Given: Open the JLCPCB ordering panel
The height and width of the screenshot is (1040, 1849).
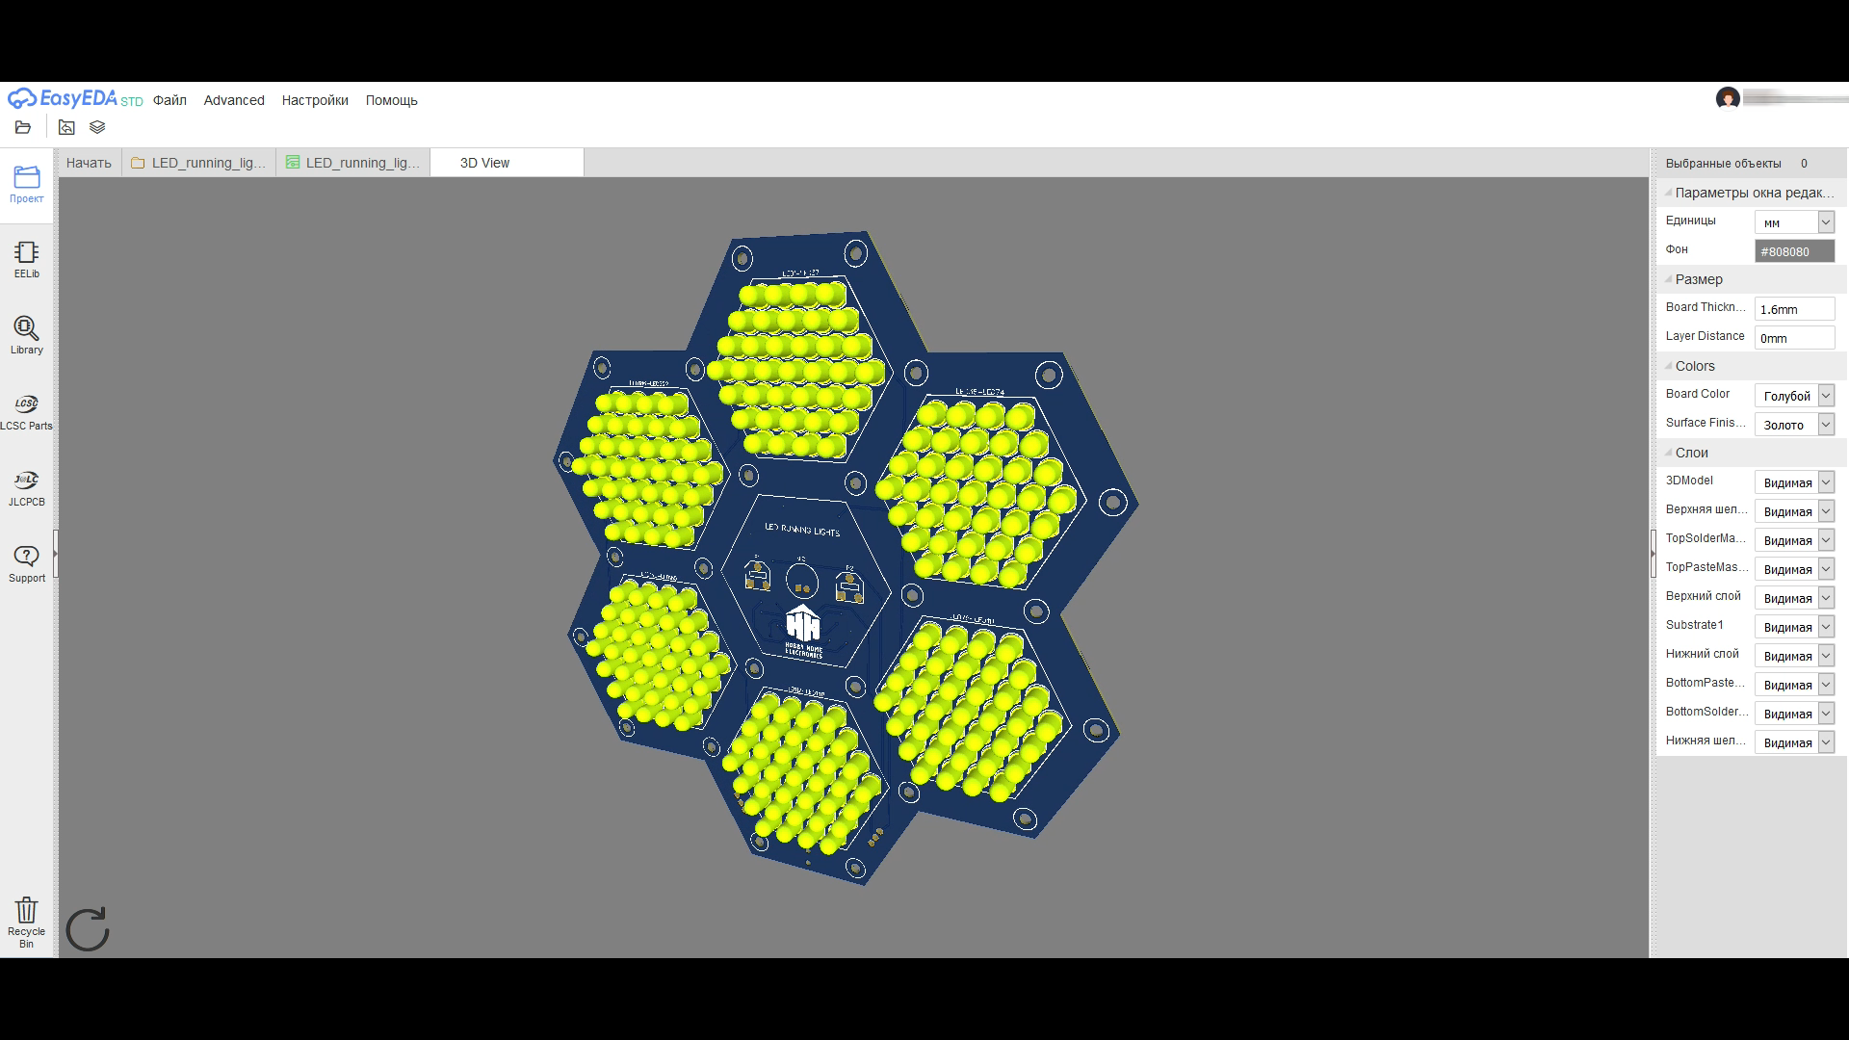Looking at the screenshot, I should (x=26, y=487).
